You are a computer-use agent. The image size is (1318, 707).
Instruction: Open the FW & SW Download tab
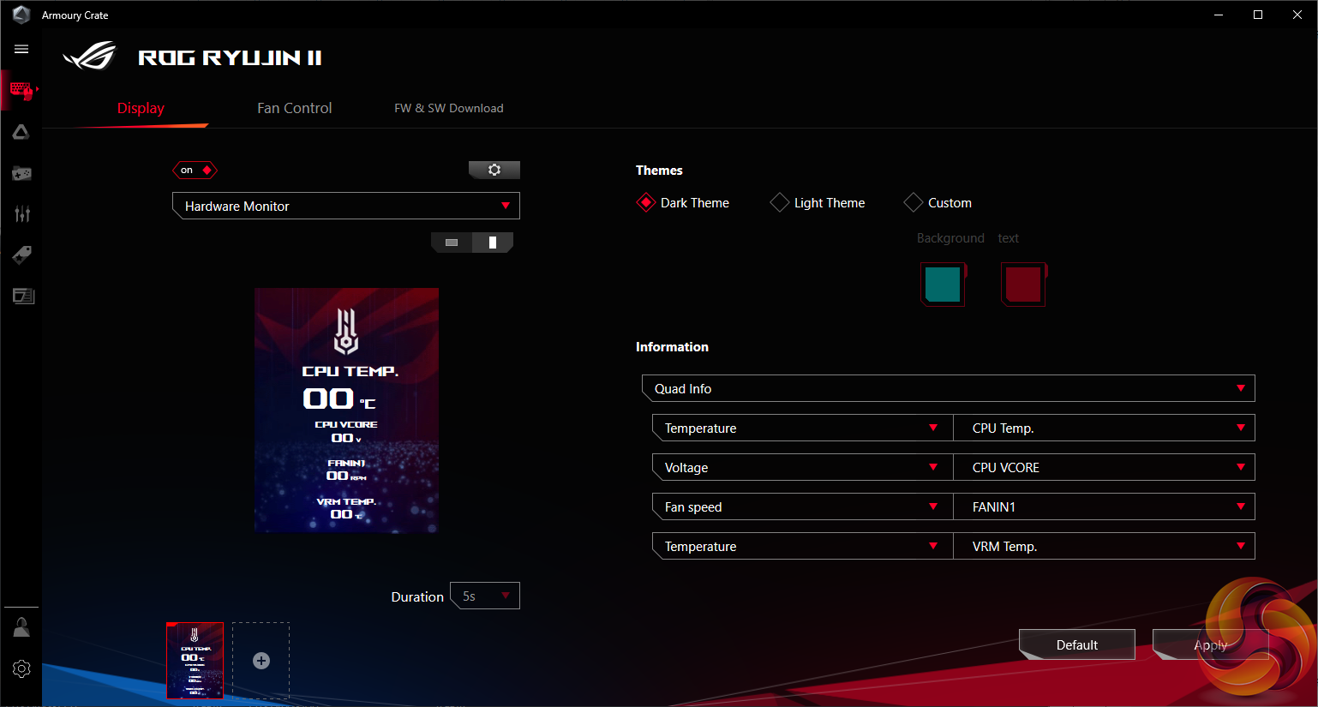click(x=449, y=108)
